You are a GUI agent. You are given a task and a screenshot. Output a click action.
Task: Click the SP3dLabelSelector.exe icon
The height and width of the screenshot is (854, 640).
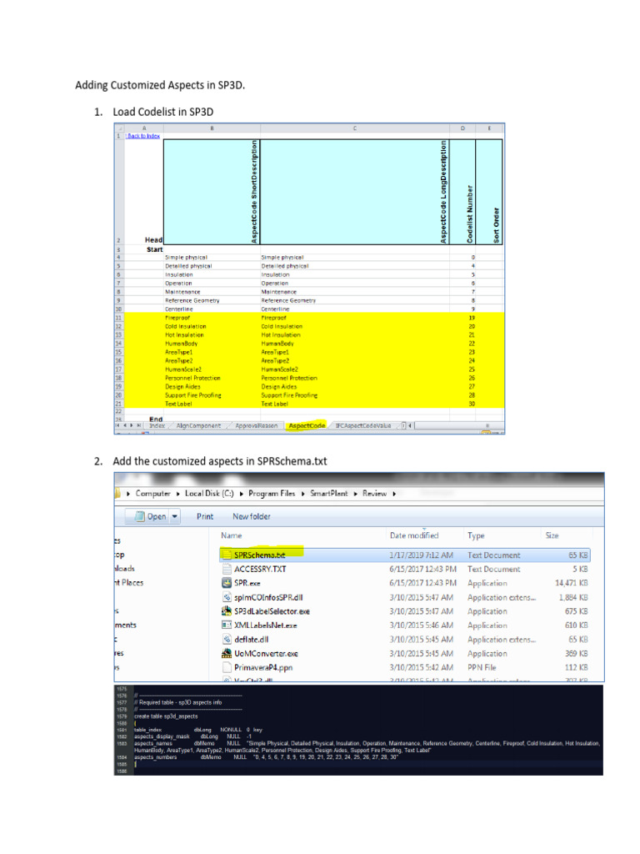[x=227, y=611]
